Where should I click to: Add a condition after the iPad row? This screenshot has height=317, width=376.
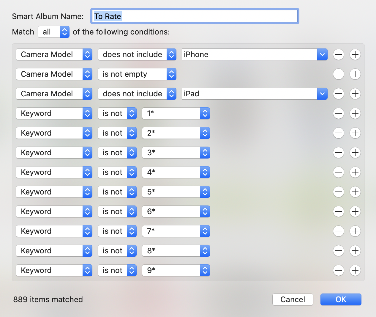pyautogui.click(x=355, y=94)
